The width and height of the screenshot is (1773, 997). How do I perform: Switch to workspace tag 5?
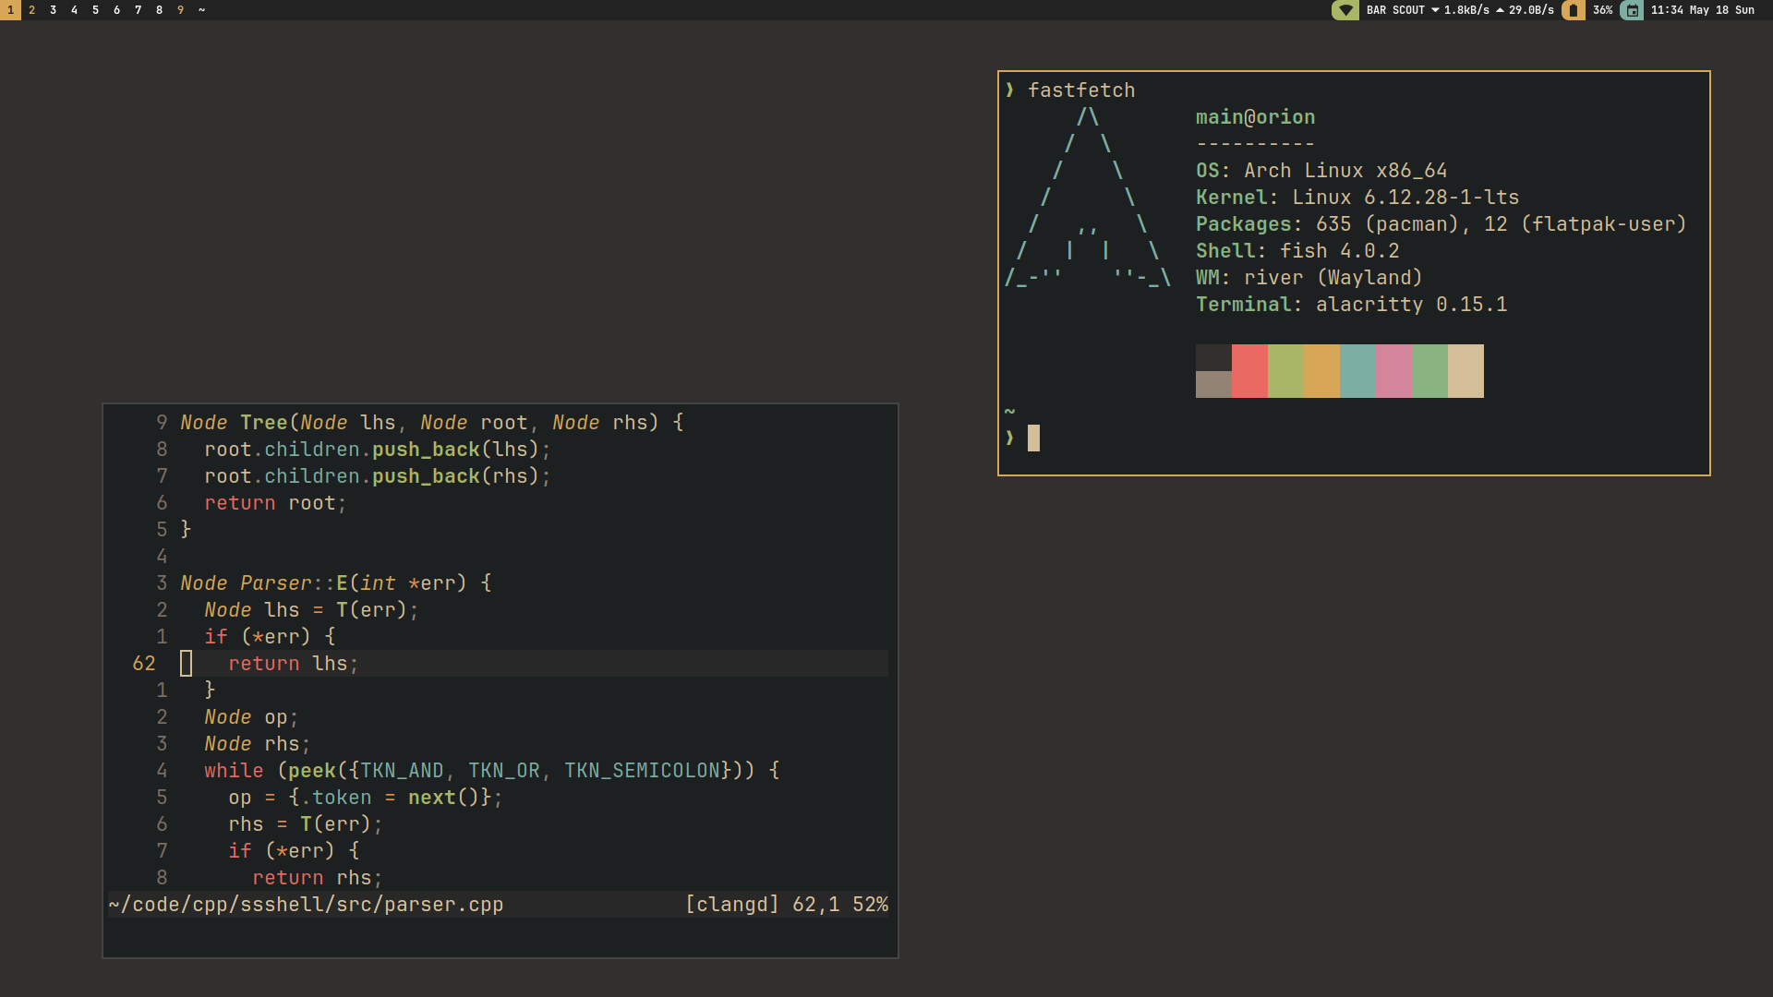(95, 10)
